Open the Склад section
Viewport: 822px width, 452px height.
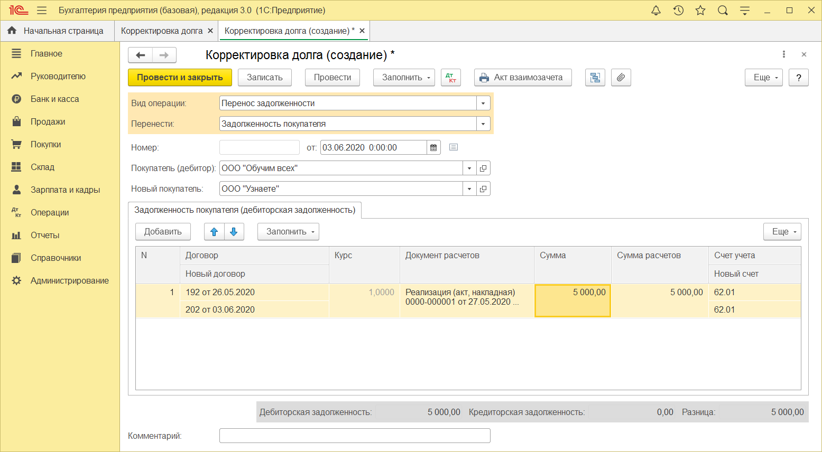(43, 167)
